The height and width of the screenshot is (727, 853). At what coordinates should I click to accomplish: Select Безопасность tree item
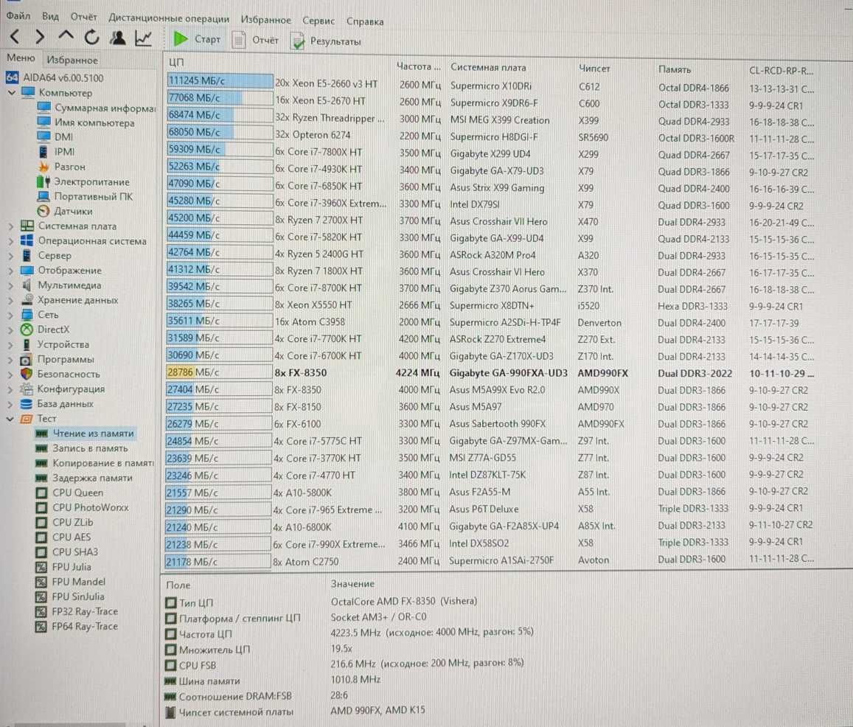coord(60,374)
